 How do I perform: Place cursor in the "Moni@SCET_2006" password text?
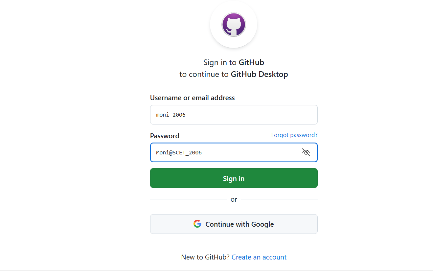(x=179, y=152)
